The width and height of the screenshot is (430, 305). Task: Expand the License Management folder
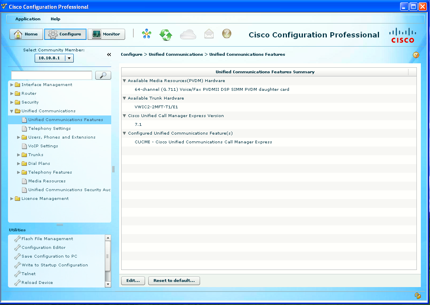12,199
